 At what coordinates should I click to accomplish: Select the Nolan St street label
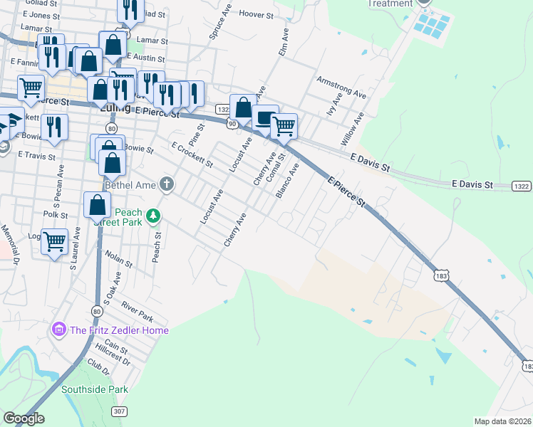coord(118,259)
